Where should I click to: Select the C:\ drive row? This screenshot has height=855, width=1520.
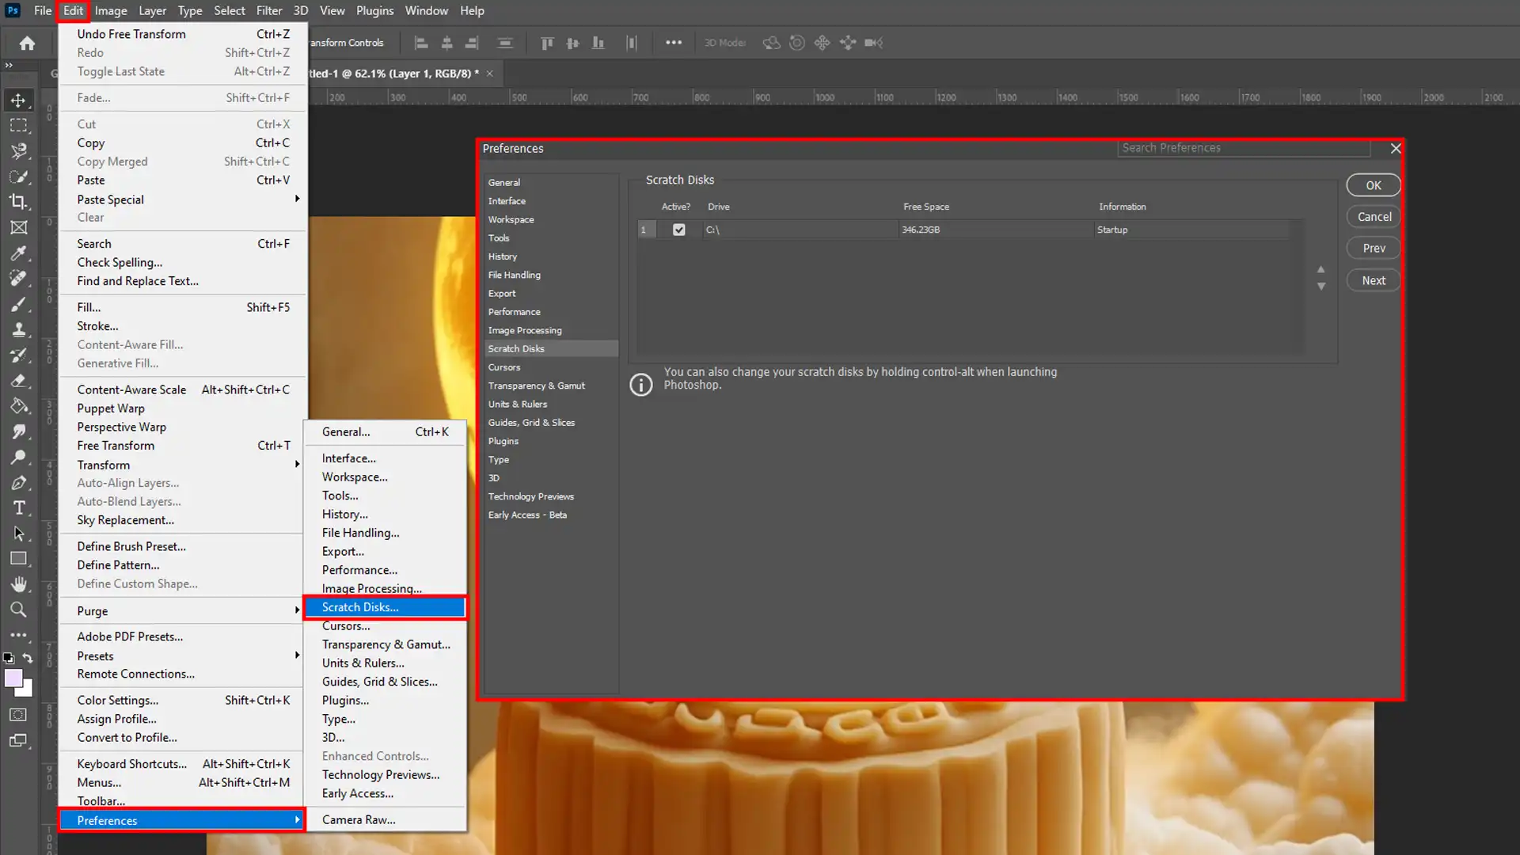964,230
